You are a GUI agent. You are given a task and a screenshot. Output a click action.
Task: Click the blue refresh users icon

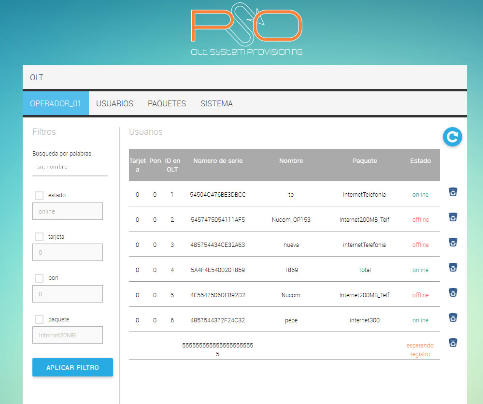452,137
